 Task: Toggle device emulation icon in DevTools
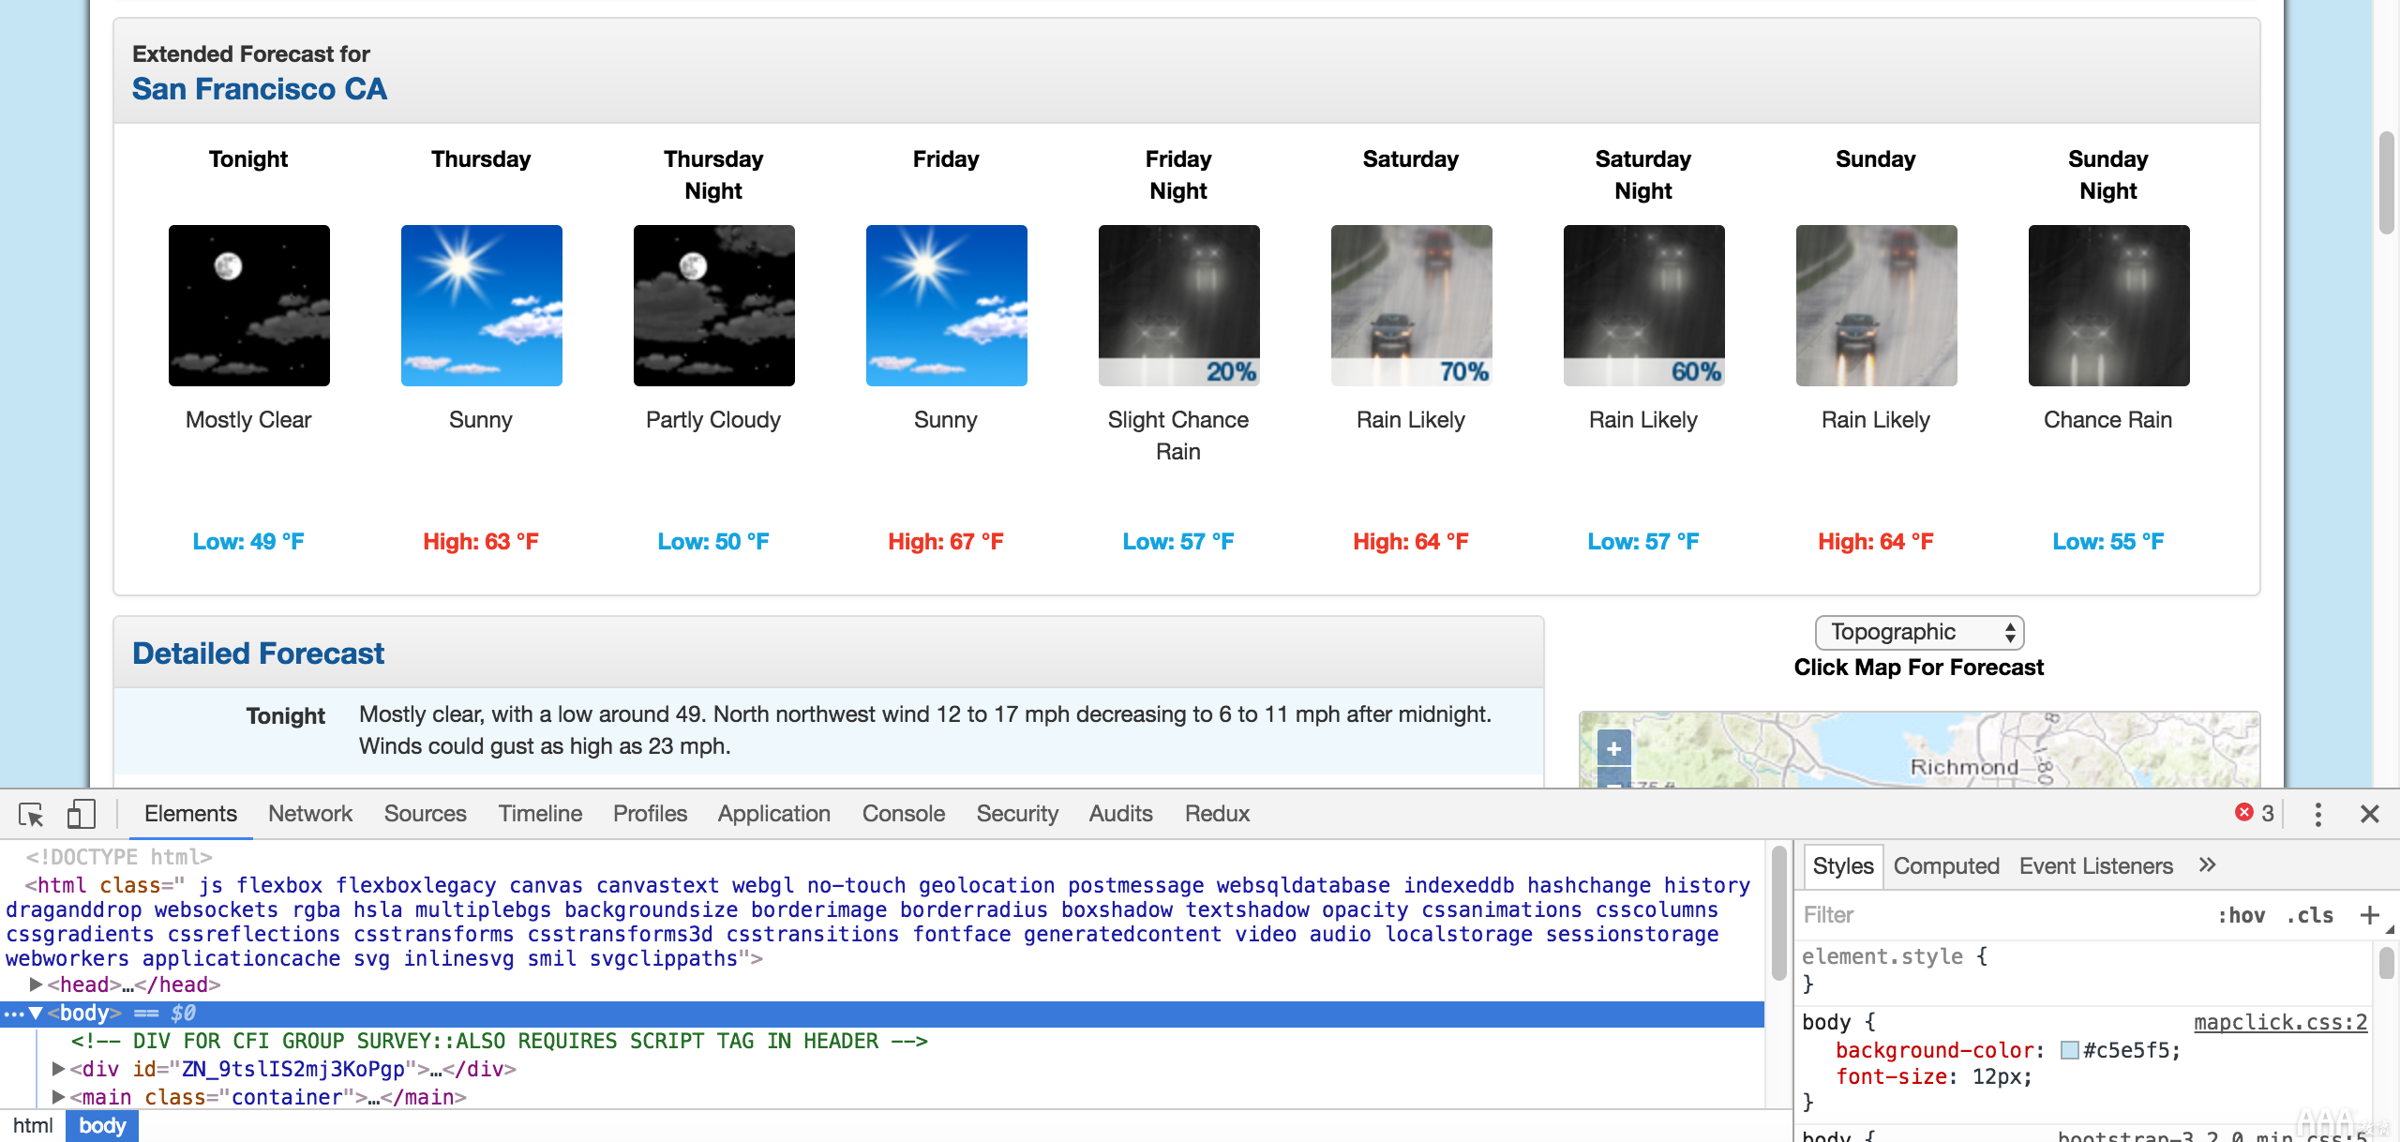(82, 813)
